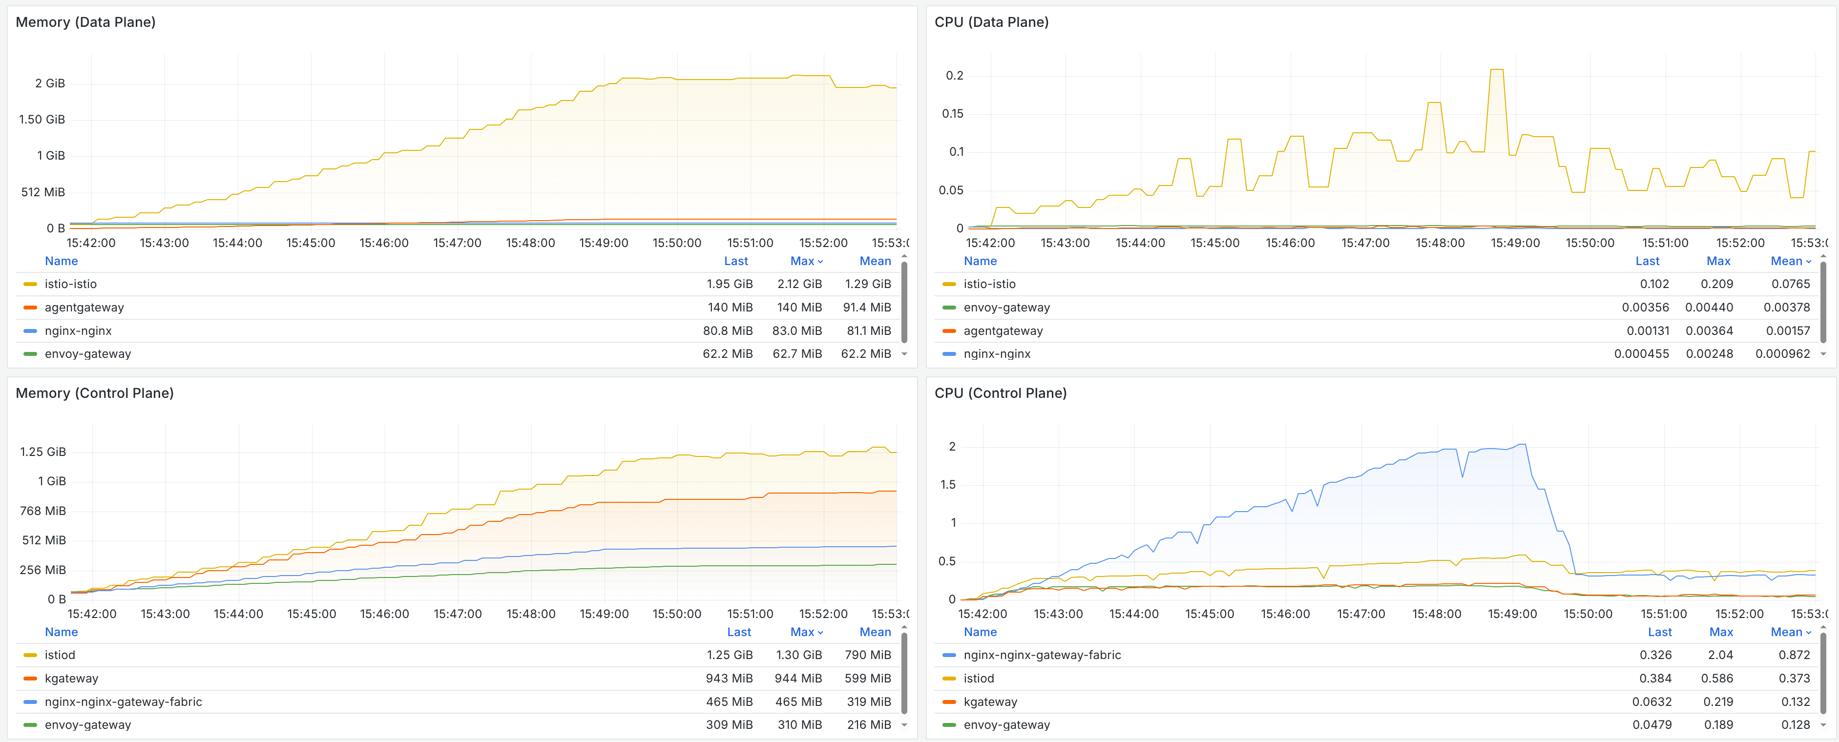Viewport: 1839px width, 742px height.
Task: Open Memory (Data Plane) panel title menu
Action: [x=85, y=22]
